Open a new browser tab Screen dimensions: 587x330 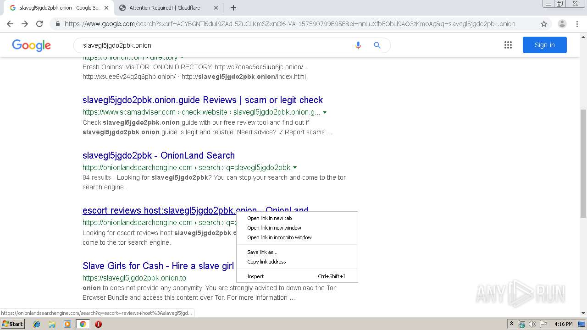click(x=233, y=8)
